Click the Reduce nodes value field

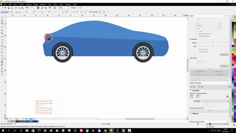pos(101,12)
